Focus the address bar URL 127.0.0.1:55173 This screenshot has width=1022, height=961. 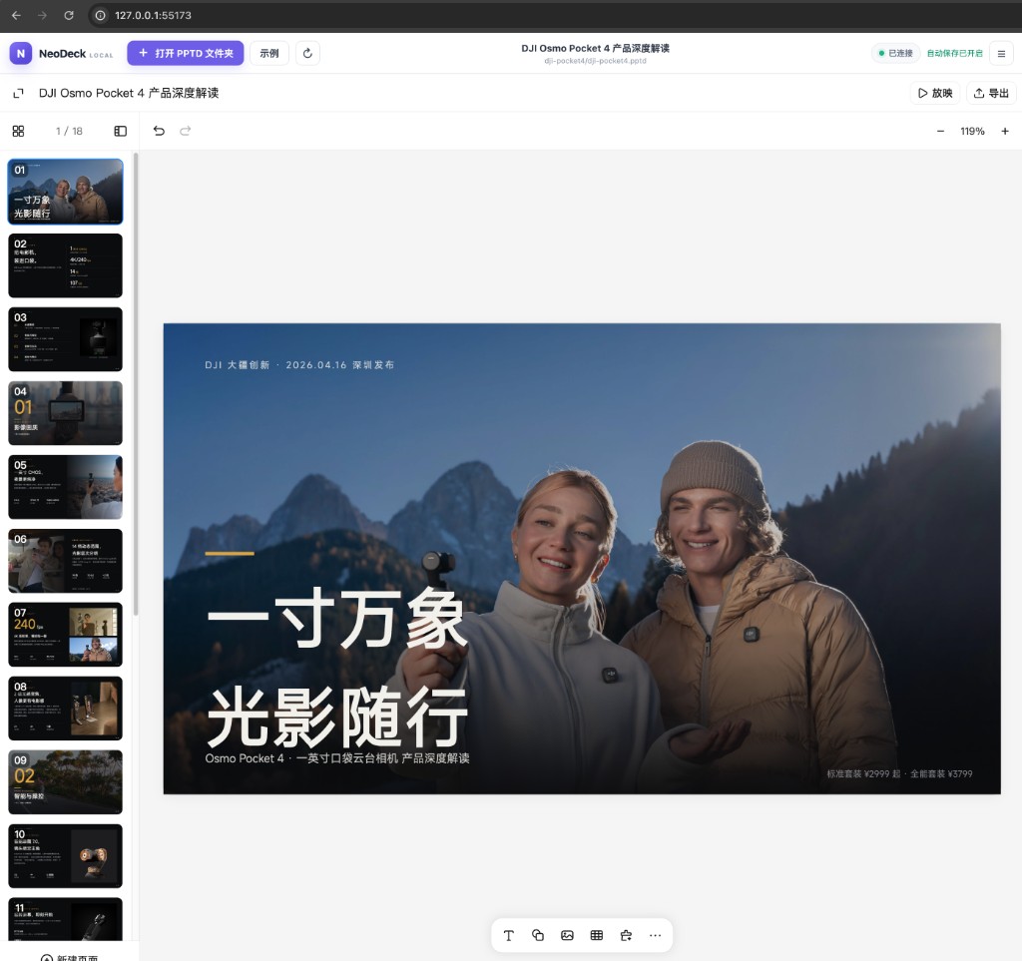tap(153, 15)
